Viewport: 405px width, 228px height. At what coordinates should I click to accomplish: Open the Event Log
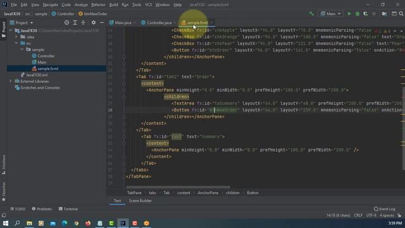(x=384, y=209)
